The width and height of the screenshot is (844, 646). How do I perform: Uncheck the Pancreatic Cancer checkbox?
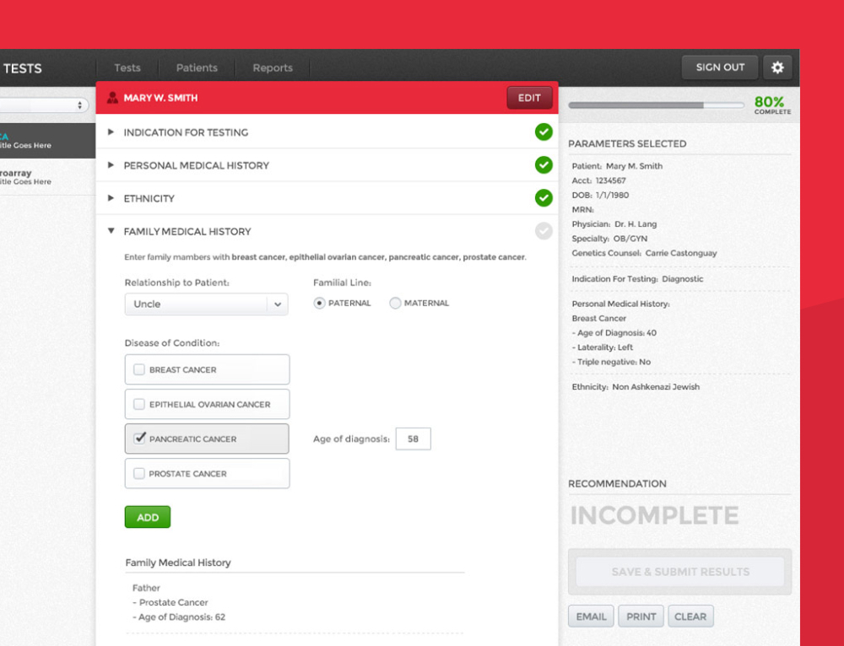point(139,439)
